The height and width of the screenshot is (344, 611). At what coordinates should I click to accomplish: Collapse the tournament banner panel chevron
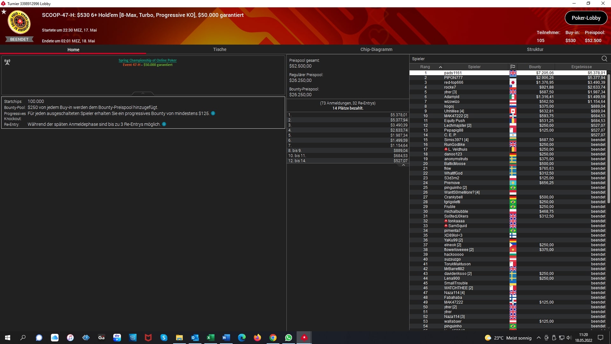click(143, 93)
